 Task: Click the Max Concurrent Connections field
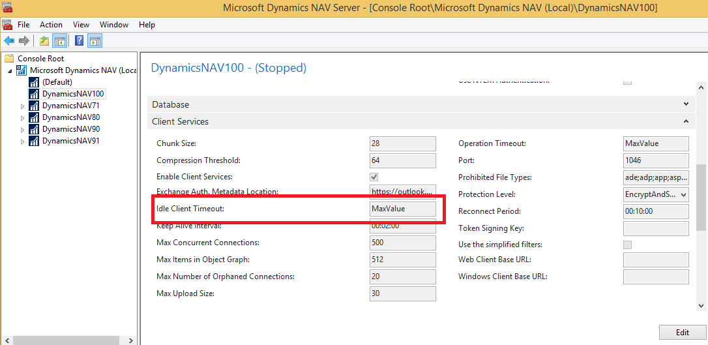[403, 243]
